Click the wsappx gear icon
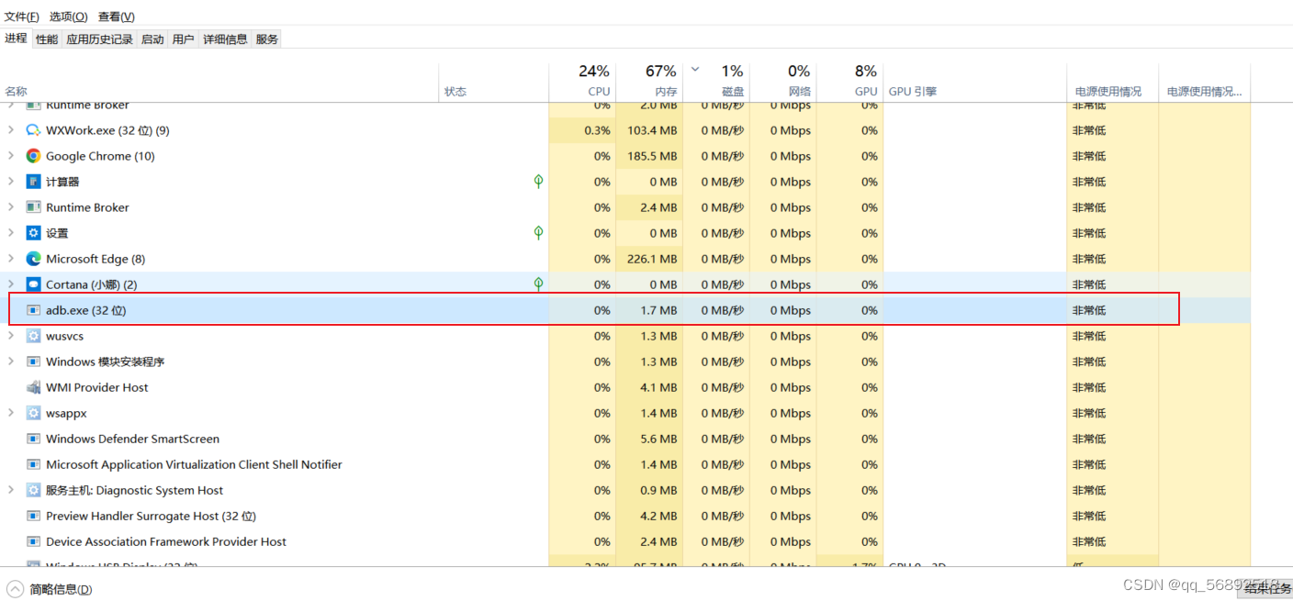The image size is (1293, 601). (x=34, y=413)
